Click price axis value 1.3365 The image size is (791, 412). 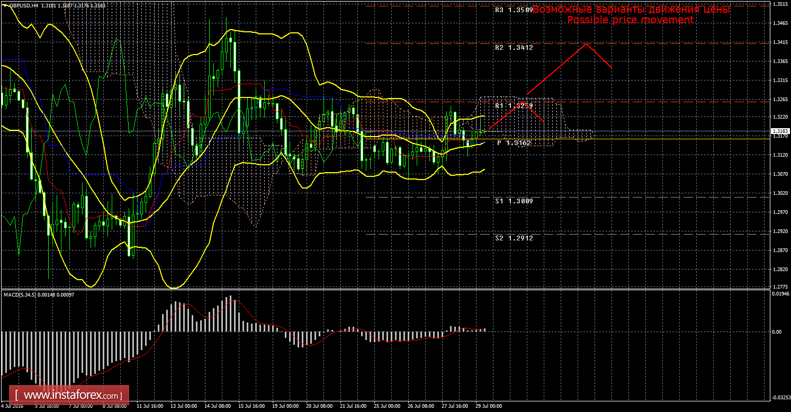(780, 61)
